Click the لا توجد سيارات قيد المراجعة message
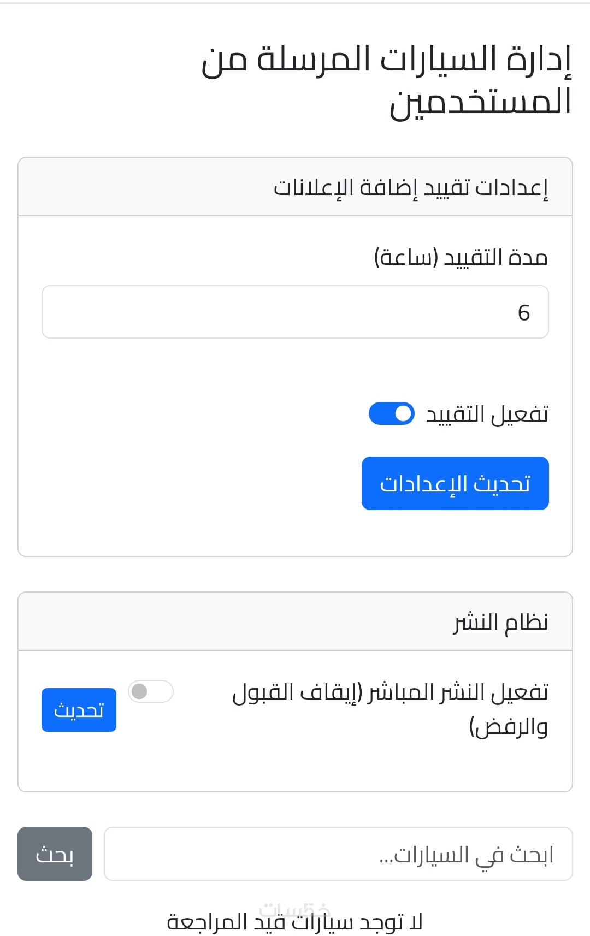Image resolution: width=590 pixels, height=936 pixels. [x=295, y=923]
